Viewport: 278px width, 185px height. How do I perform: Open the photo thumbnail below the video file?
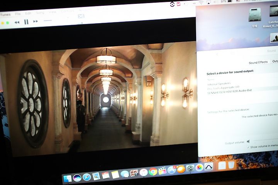(x=274, y=38)
